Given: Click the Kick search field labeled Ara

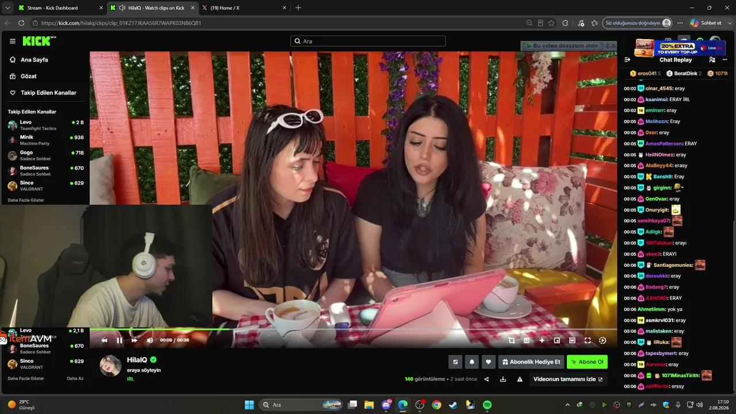Looking at the screenshot, I should pos(368,41).
